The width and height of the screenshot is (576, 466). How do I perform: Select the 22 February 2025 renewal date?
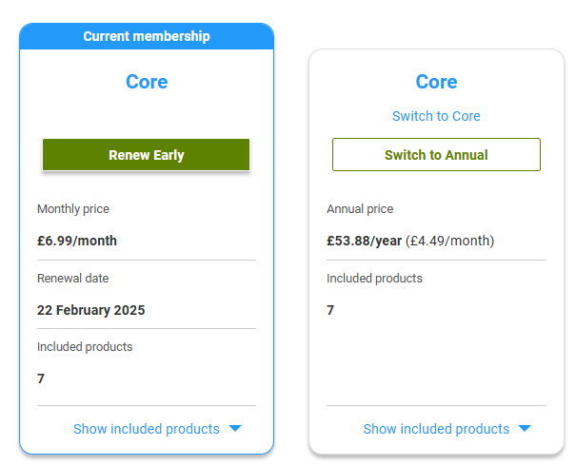[90, 310]
